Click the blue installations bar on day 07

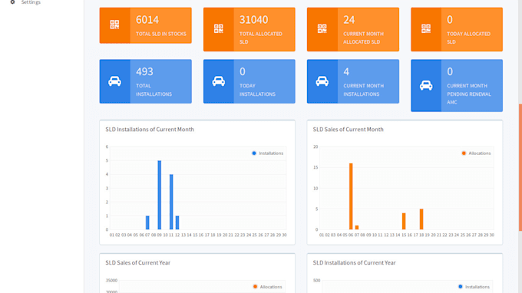coord(147,222)
